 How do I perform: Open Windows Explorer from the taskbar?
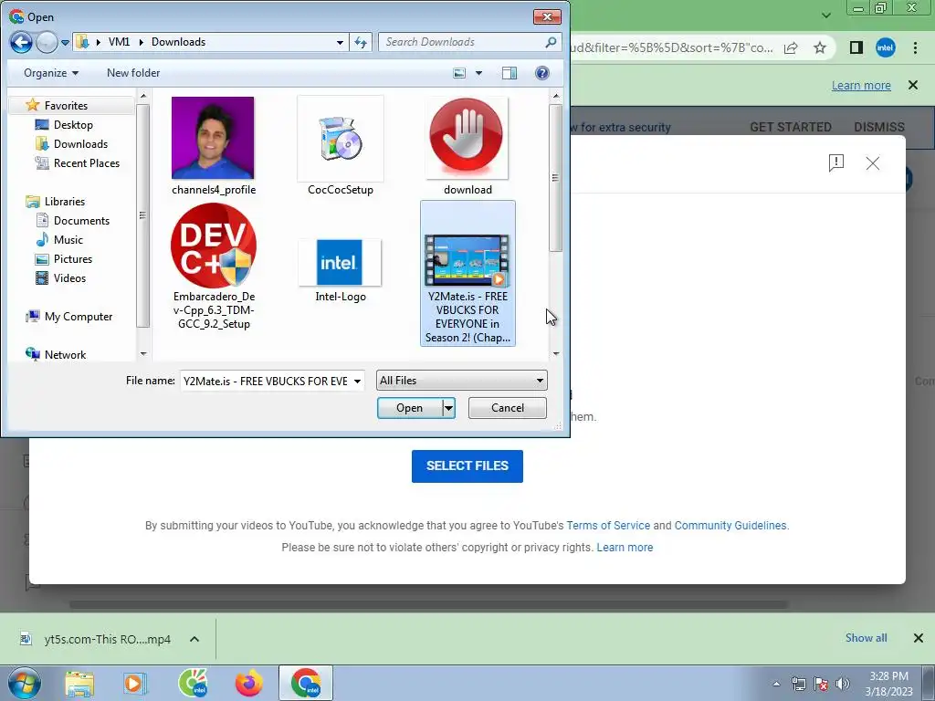pyautogui.click(x=79, y=683)
